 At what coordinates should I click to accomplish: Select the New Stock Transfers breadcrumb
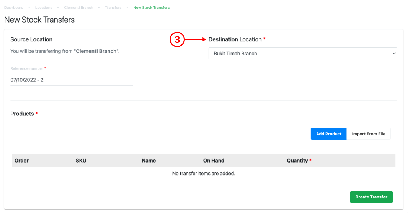[152, 8]
